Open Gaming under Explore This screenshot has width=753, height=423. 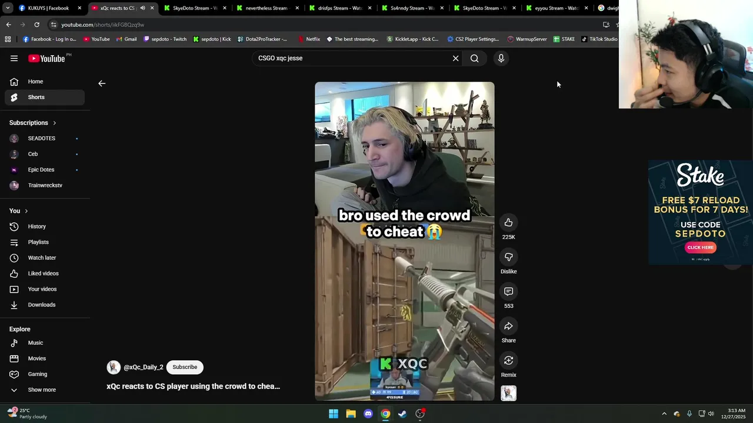coord(45,374)
